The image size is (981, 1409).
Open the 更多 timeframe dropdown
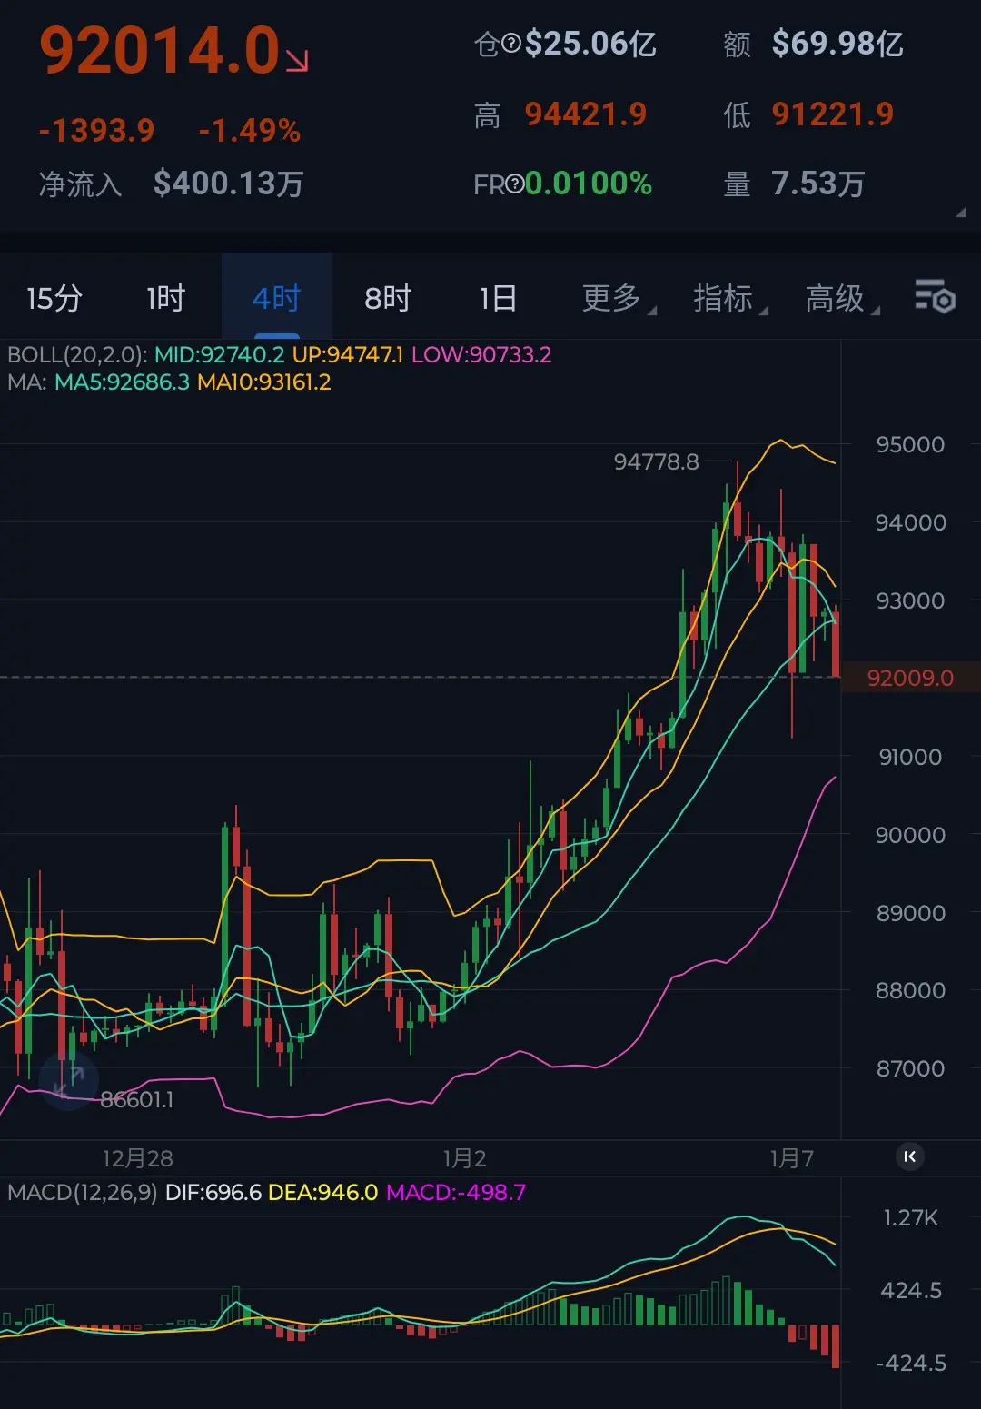point(618,298)
